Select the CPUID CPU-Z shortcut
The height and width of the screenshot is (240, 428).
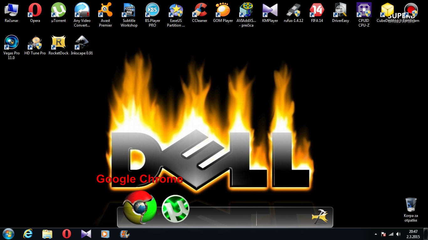[364, 15]
